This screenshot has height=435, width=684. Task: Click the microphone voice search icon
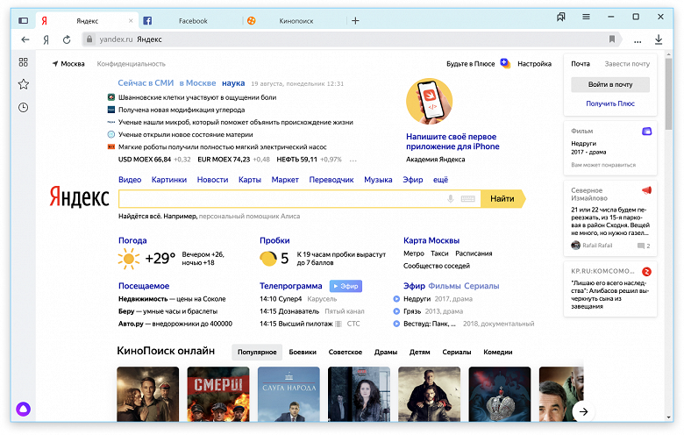pos(451,199)
